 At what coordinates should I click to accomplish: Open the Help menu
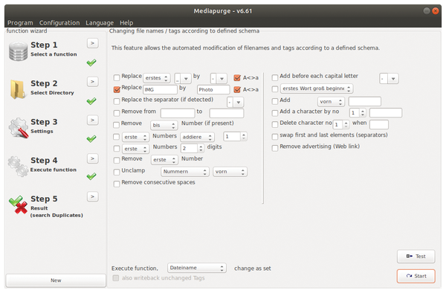pos(126,23)
